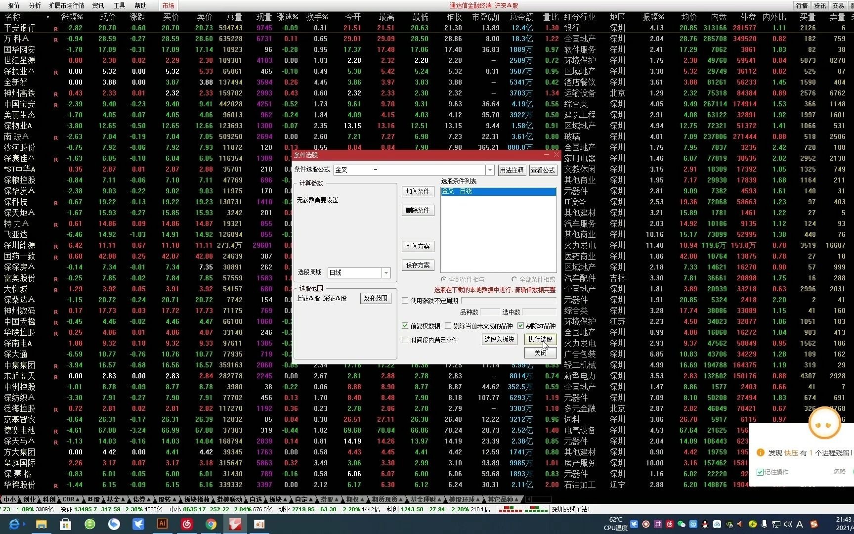Viewport: 854px width, 534px height.
Task: Open Internet Explorer from the taskbar
Action: tap(14, 524)
